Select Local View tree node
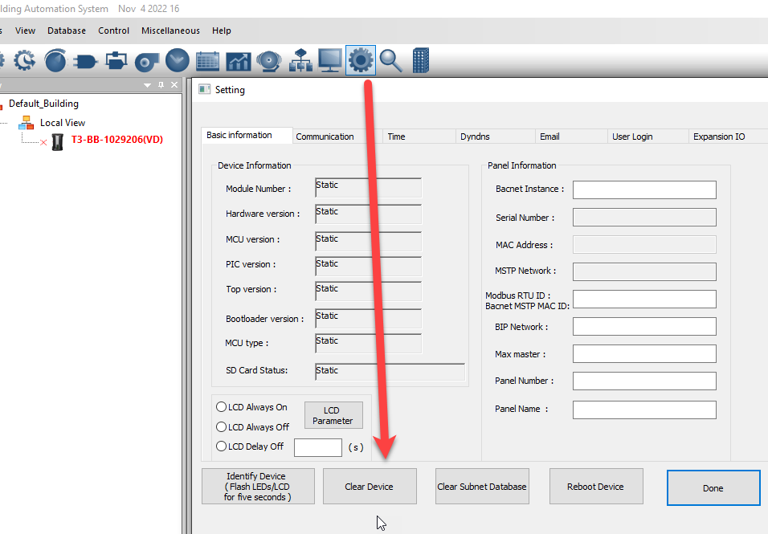Viewport: 768px width, 534px height. pos(62,123)
